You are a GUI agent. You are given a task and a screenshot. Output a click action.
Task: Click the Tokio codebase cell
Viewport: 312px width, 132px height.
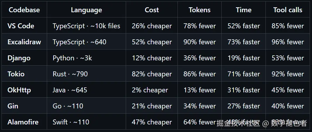pyautogui.click(x=16, y=74)
